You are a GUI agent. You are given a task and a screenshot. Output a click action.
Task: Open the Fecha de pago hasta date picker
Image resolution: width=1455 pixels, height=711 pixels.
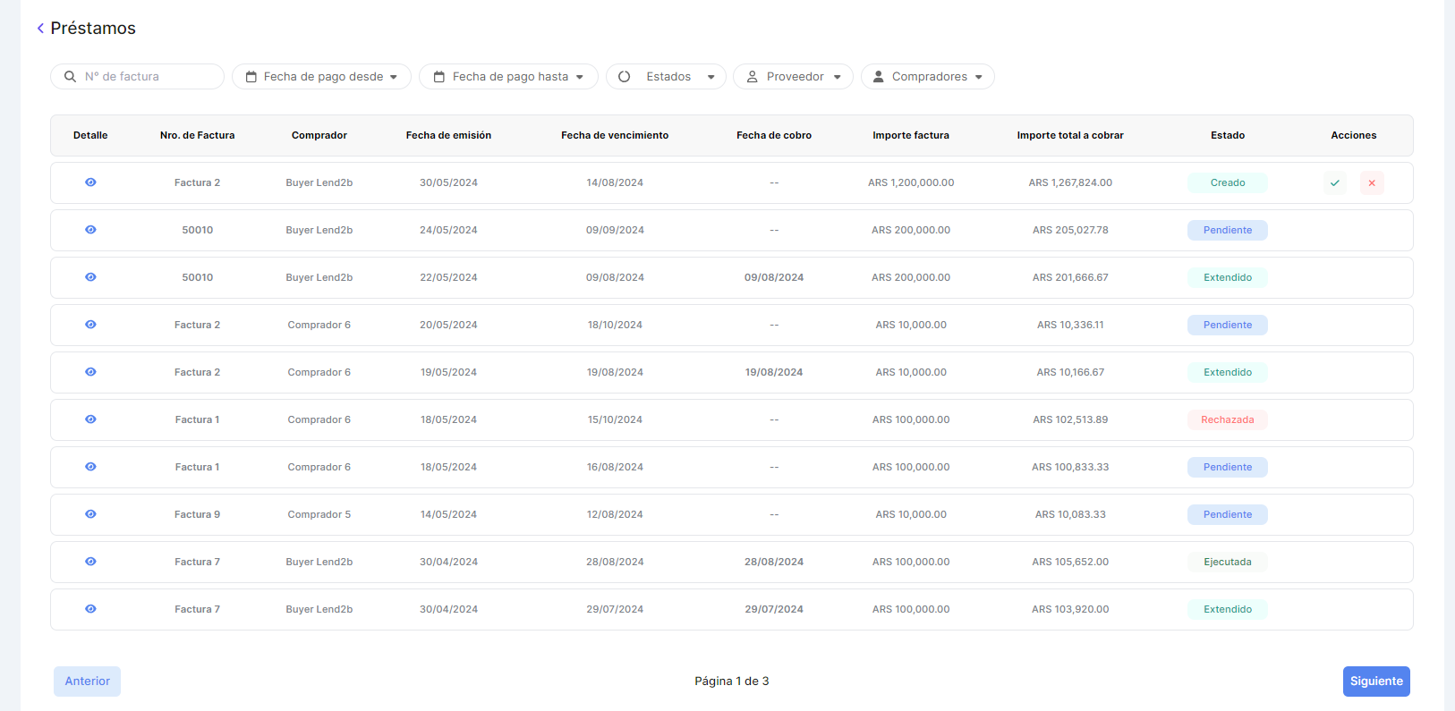pos(508,77)
